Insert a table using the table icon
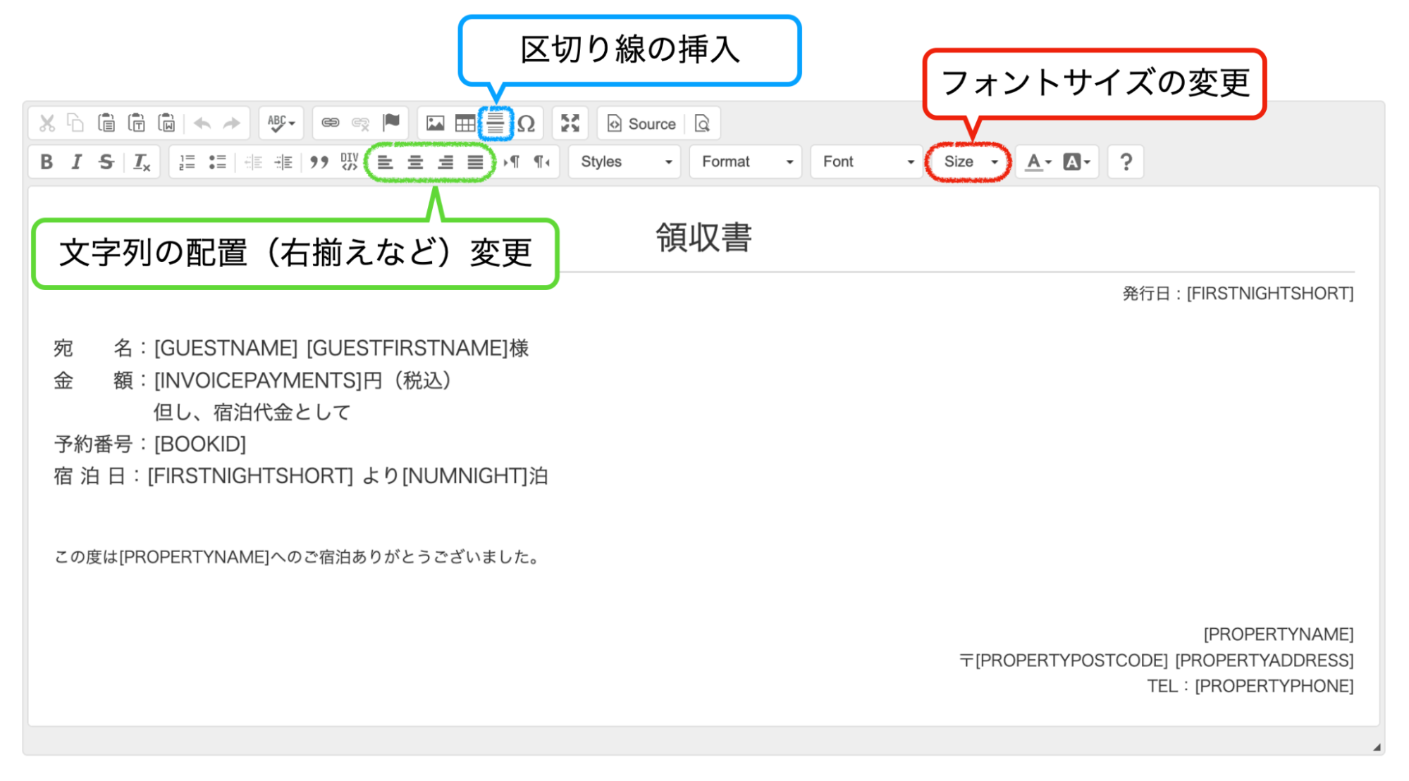 [x=465, y=123]
